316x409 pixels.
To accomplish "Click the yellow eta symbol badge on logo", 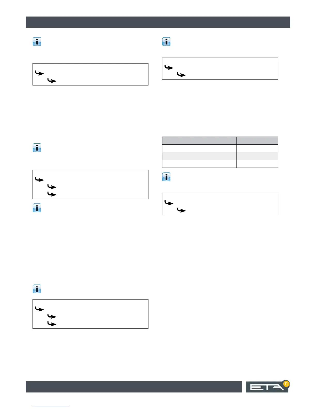I will 286,384.
